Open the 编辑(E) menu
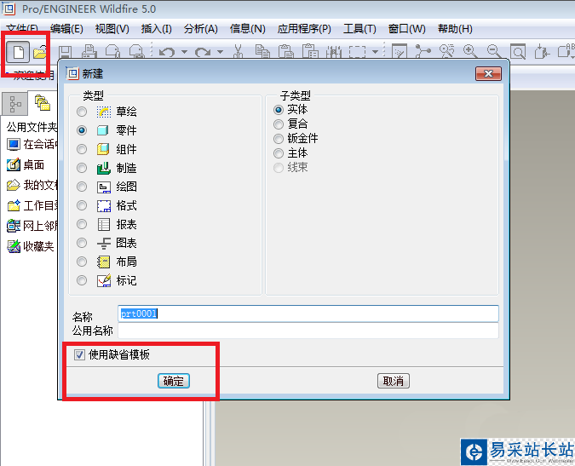575x466 pixels. point(66,29)
